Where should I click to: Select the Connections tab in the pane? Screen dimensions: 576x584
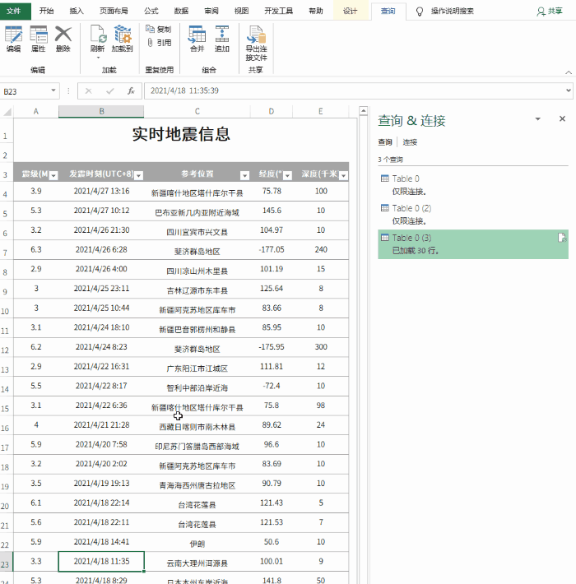pyautogui.click(x=410, y=142)
